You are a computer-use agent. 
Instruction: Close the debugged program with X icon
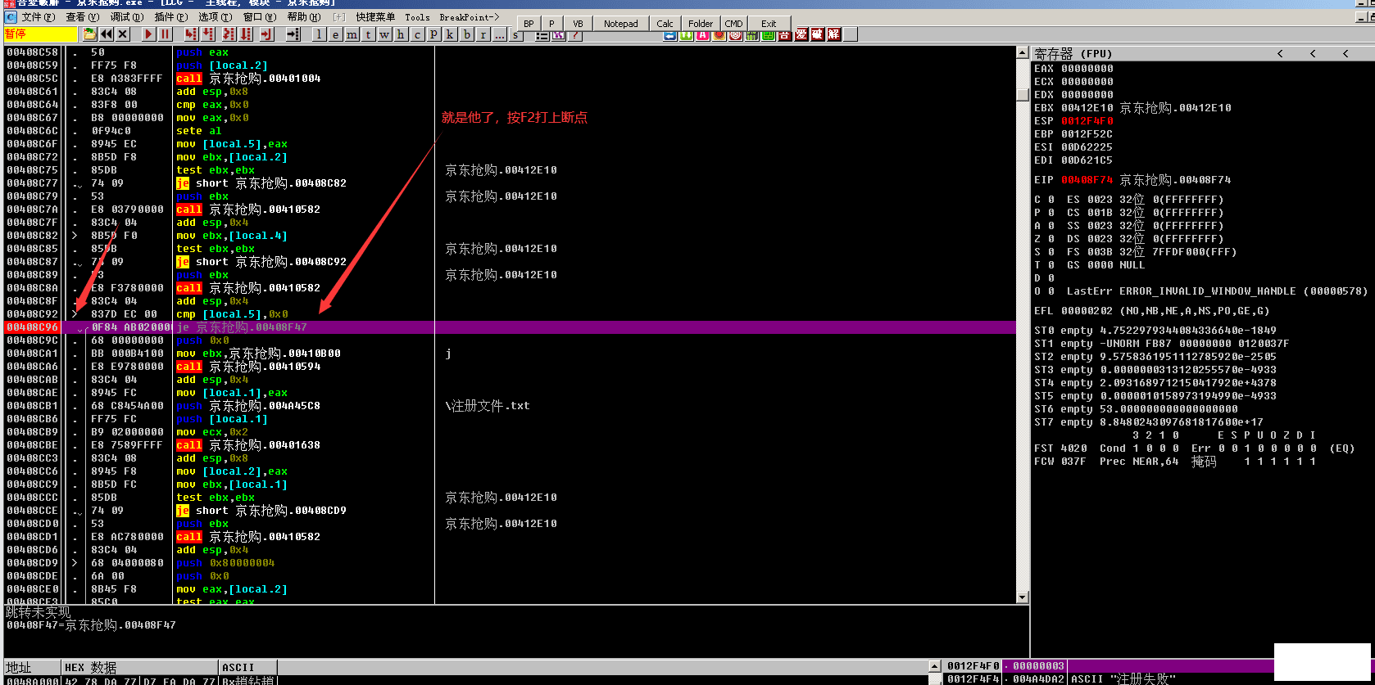point(123,34)
